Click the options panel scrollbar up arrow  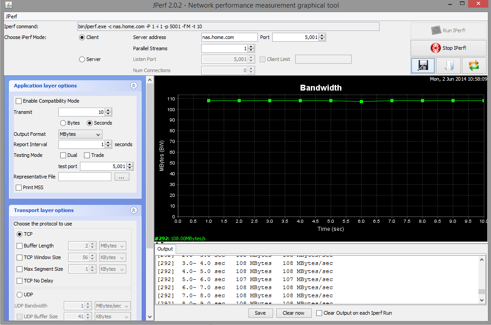coord(150,80)
